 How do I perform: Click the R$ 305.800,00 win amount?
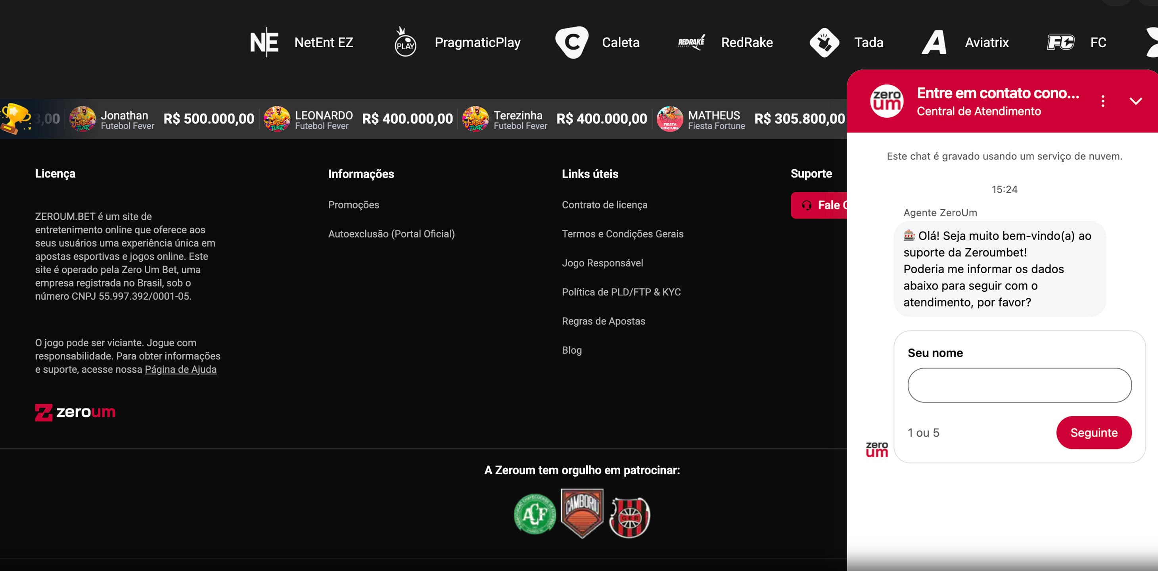point(800,119)
